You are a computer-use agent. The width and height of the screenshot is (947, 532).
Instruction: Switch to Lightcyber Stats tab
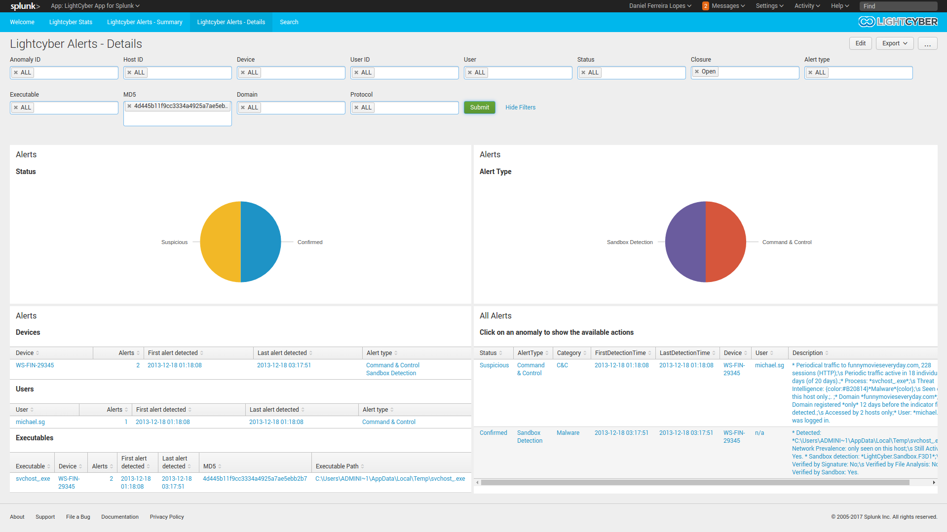point(71,22)
